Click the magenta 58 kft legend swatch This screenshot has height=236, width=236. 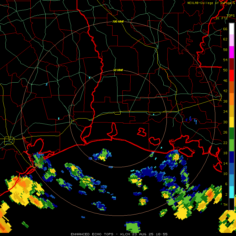(x=232, y=52)
